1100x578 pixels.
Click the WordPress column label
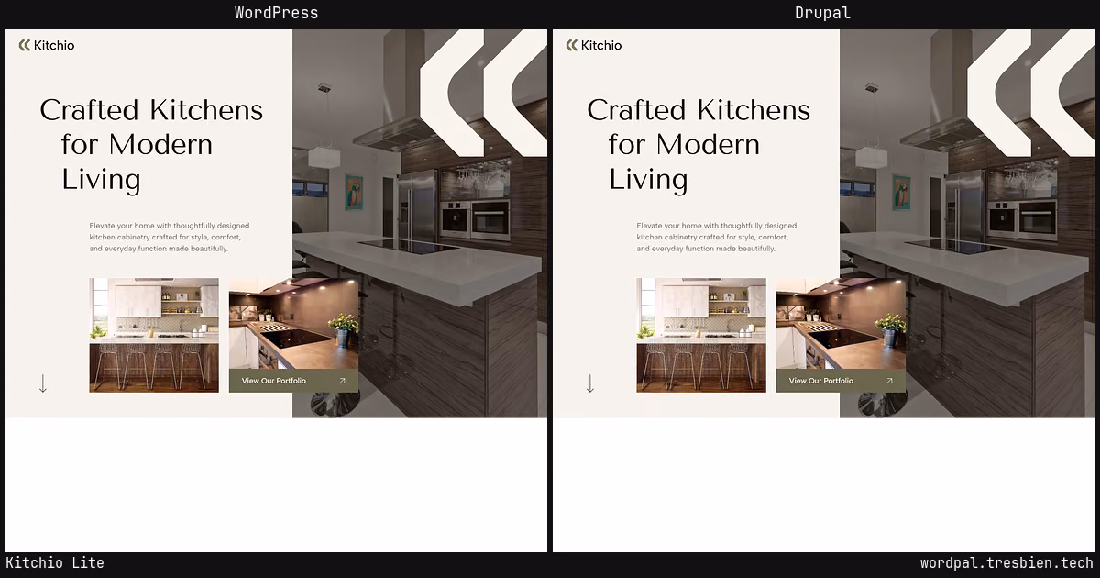click(x=276, y=13)
